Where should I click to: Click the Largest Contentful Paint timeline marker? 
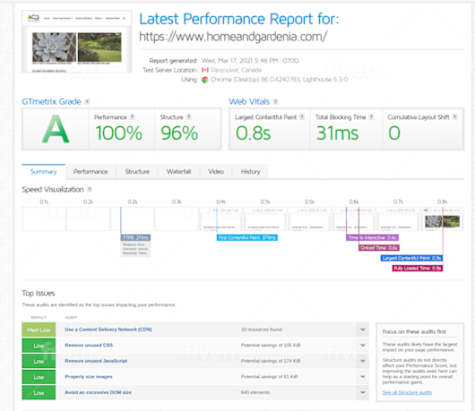click(x=411, y=258)
